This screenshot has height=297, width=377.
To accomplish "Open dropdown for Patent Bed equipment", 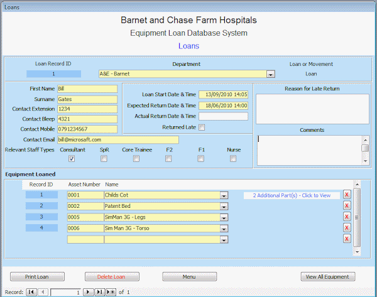I will 224,206.
